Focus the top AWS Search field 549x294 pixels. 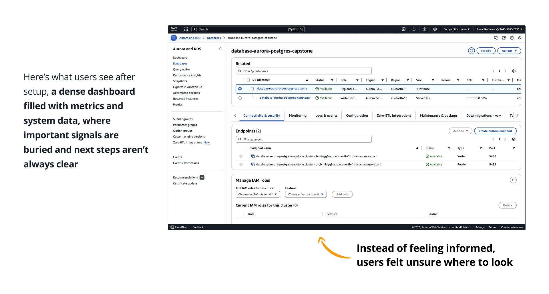point(248,29)
